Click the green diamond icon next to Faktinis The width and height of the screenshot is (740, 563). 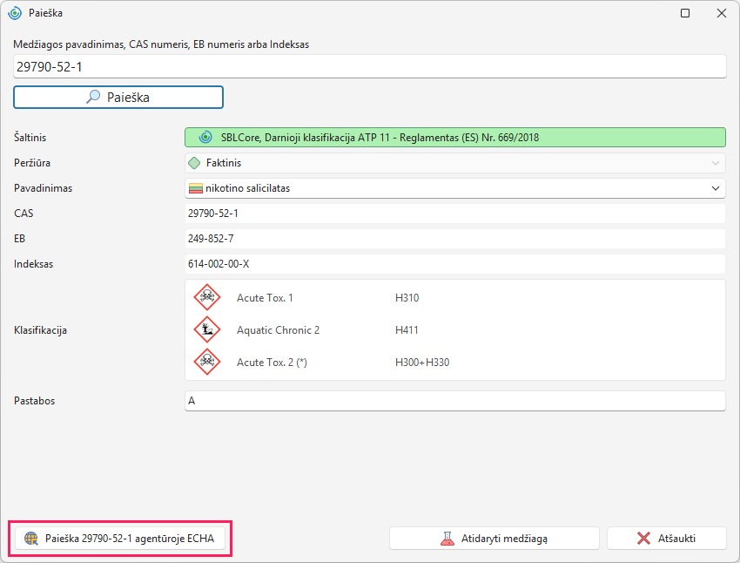[194, 163]
